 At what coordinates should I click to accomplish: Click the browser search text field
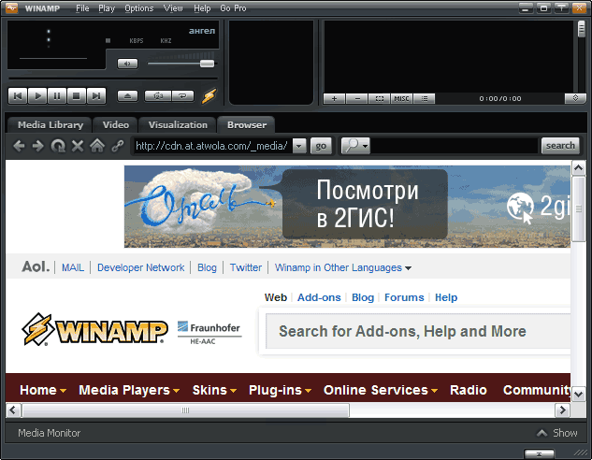pyautogui.click(x=455, y=146)
